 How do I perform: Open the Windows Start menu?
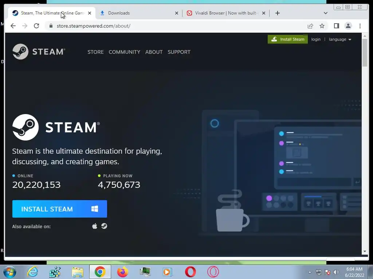point(10,272)
